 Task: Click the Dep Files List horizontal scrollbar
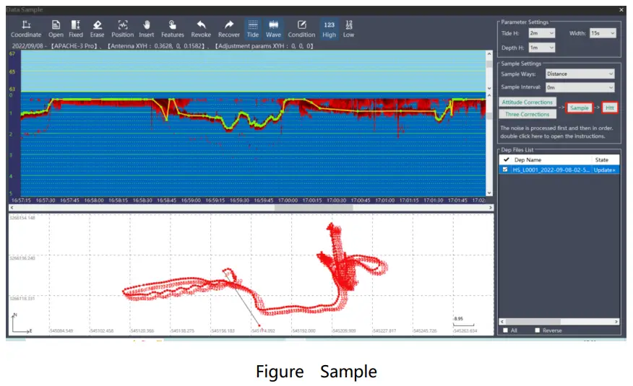tap(533, 322)
